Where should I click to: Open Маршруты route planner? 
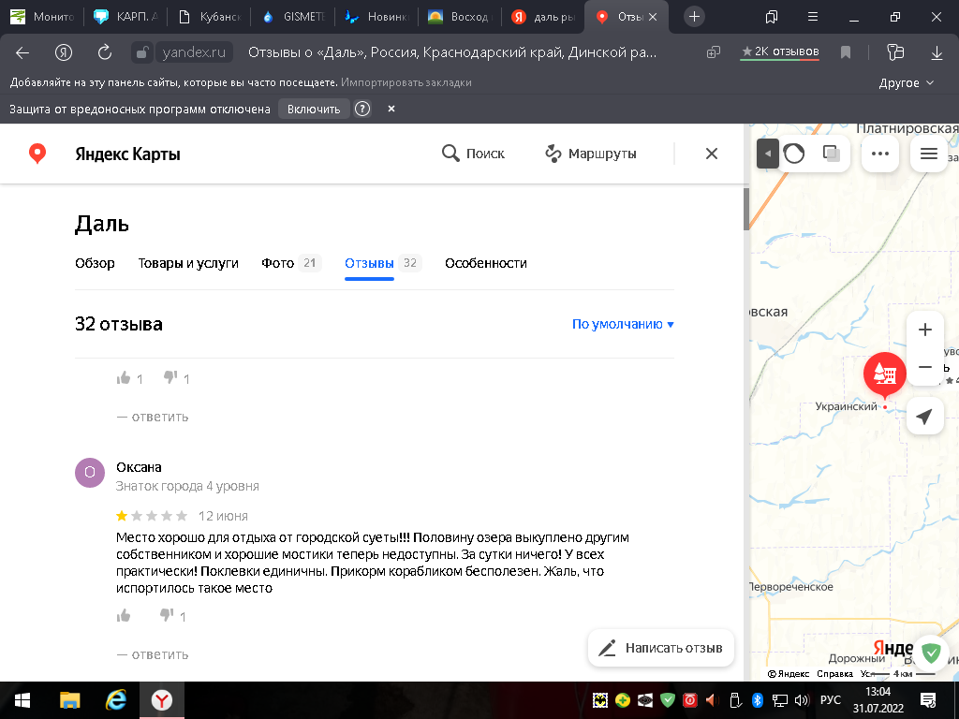[x=590, y=154]
